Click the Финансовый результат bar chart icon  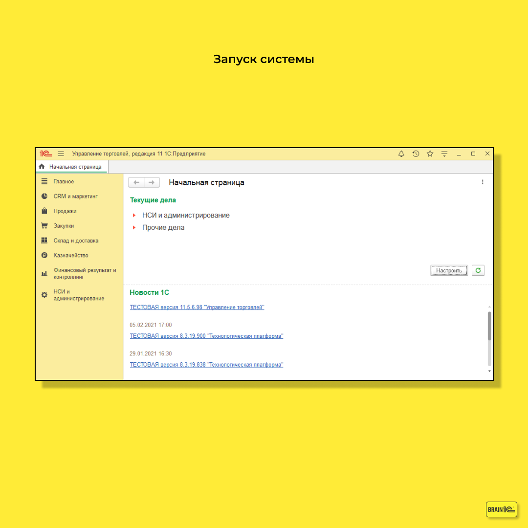[x=44, y=273]
